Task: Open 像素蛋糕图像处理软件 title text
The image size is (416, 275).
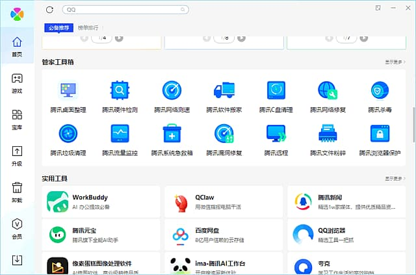Action: pos(102,263)
